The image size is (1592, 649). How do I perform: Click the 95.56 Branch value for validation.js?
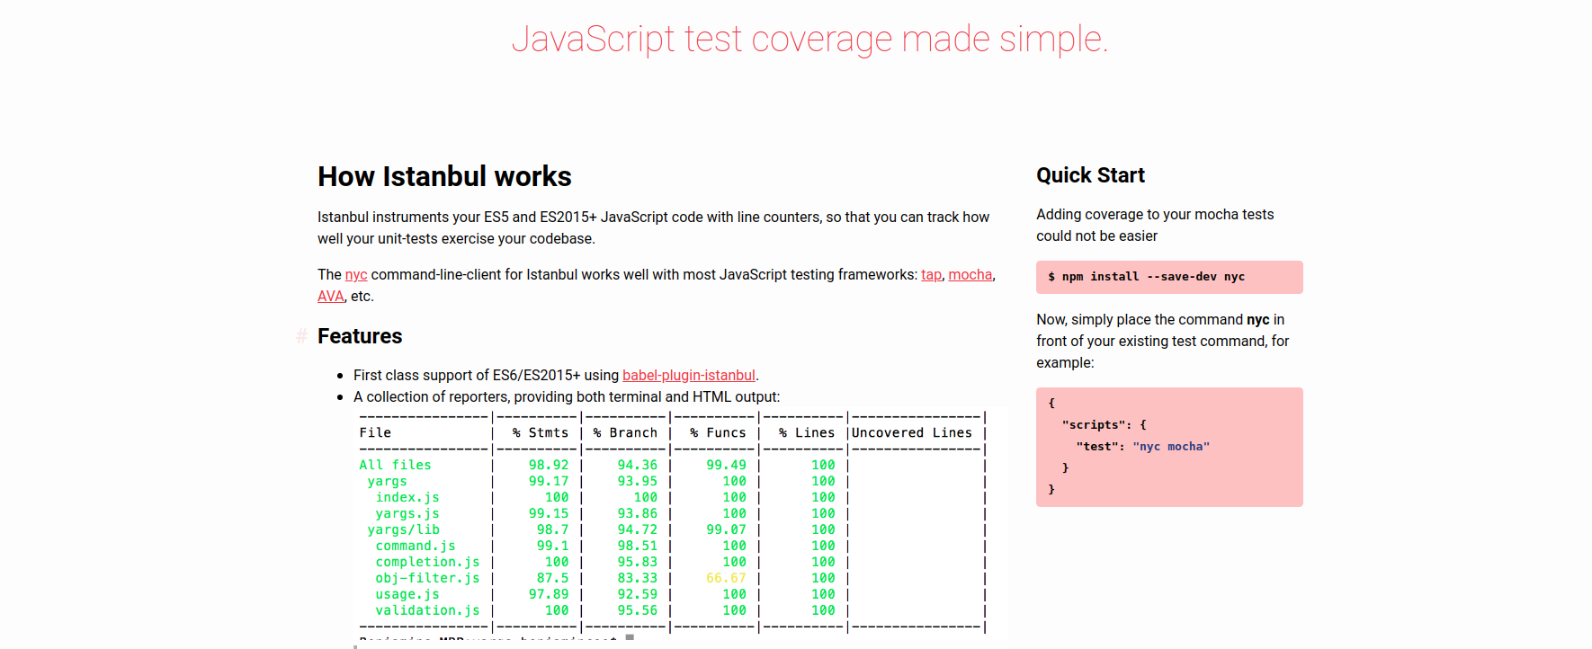(x=638, y=610)
